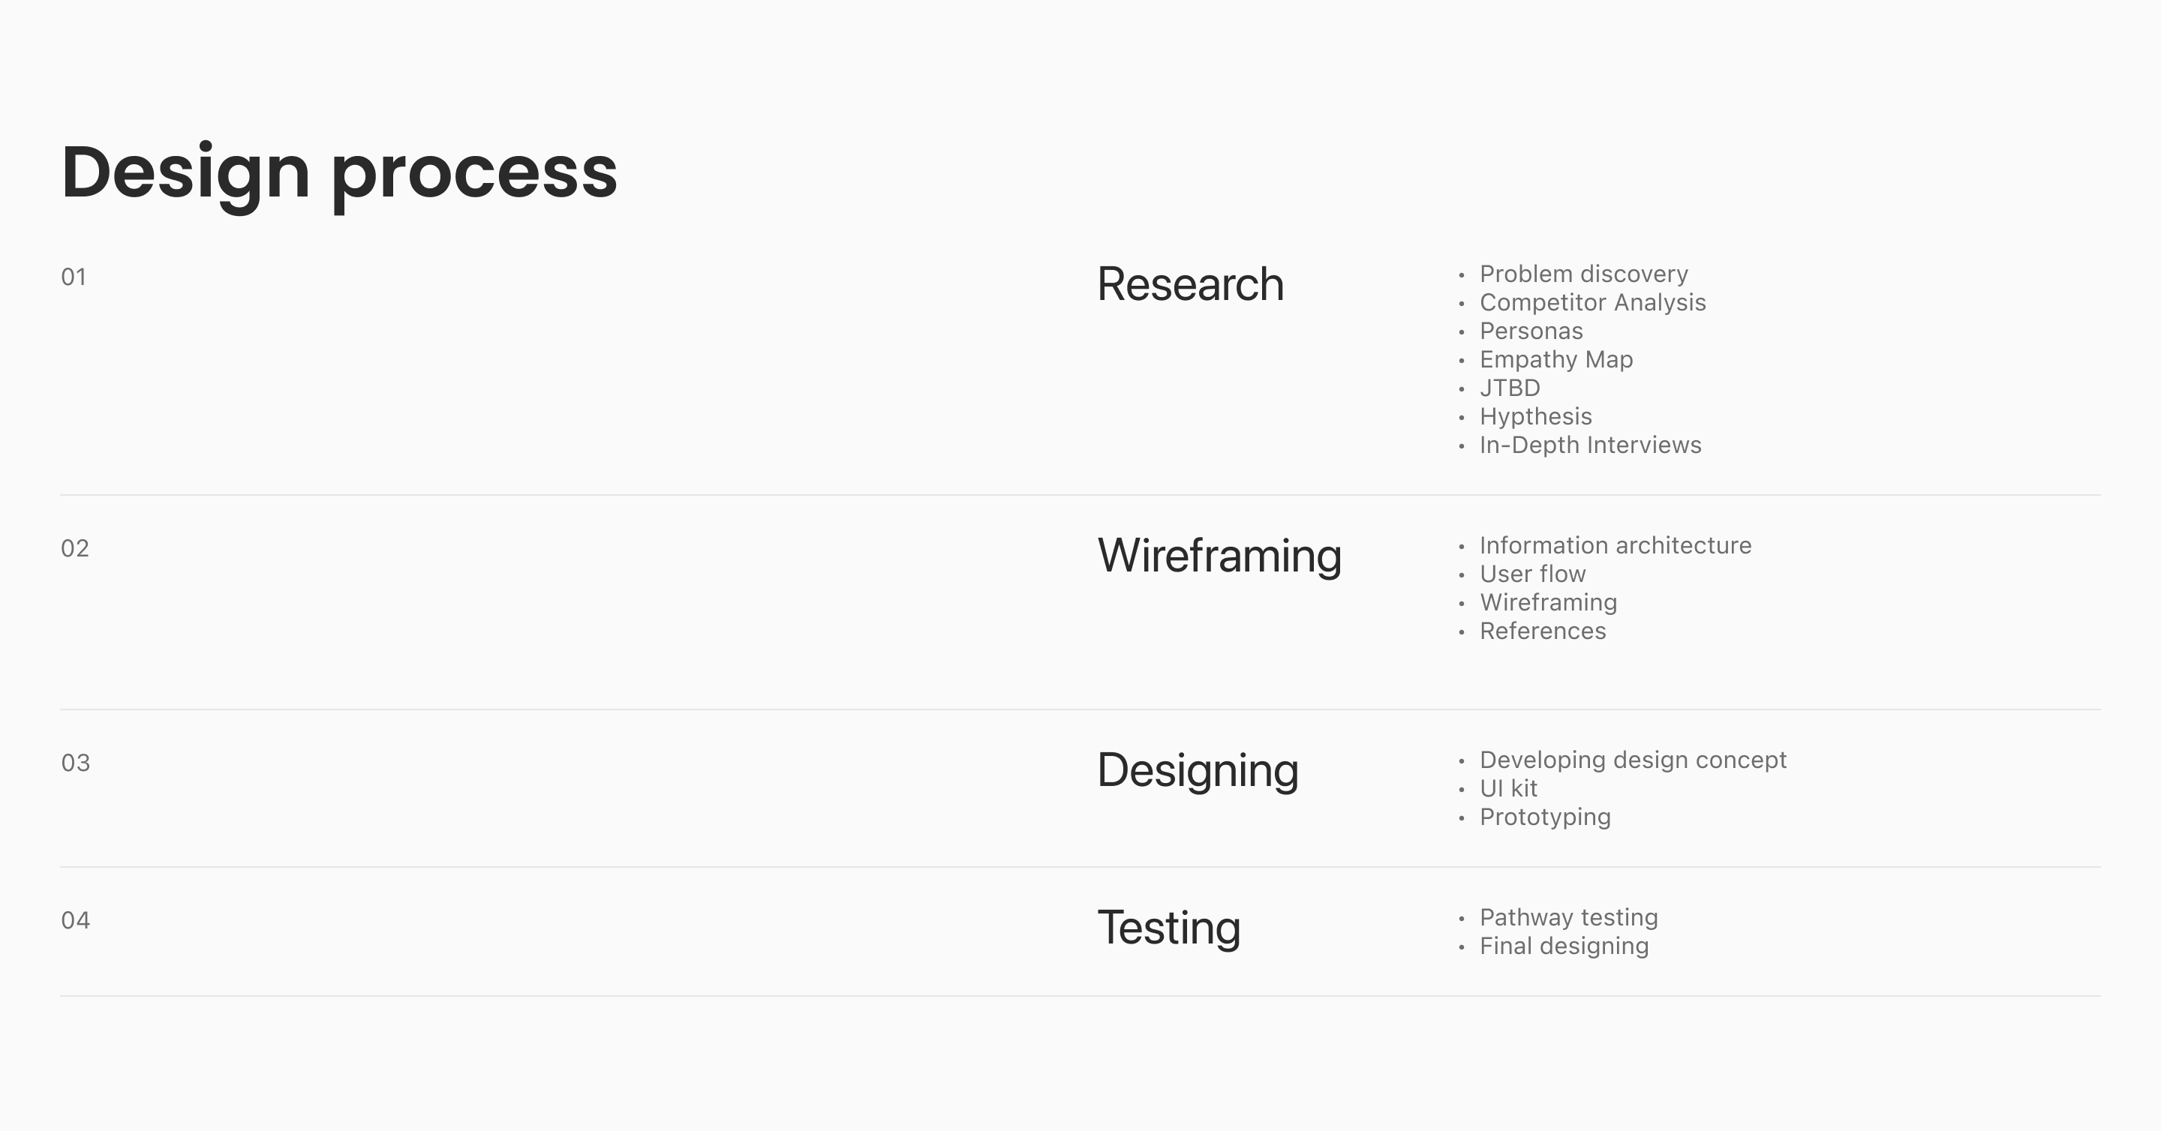Select the Empathy Map list item
The height and width of the screenshot is (1131, 2161).
(1555, 360)
